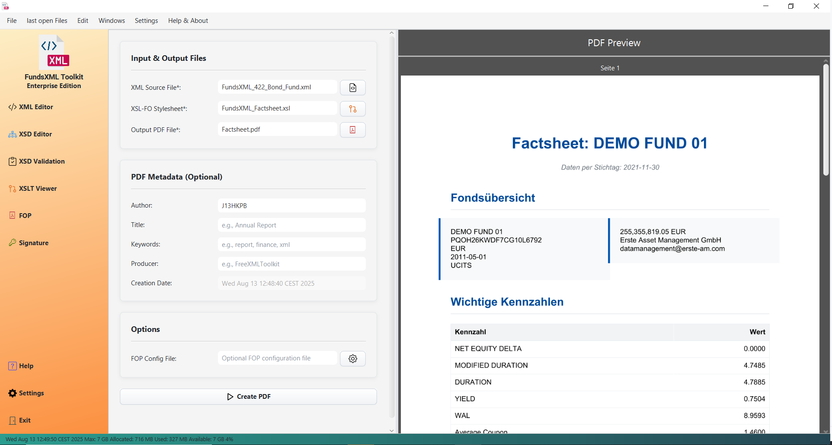This screenshot has height=445, width=832.
Task: Click the Create PDF button
Action: (248, 397)
